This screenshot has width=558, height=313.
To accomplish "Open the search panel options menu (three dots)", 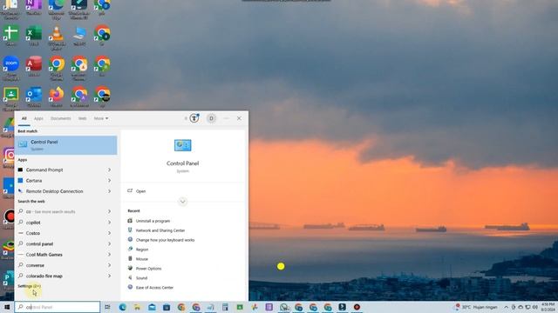I will pyautogui.click(x=226, y=118).
